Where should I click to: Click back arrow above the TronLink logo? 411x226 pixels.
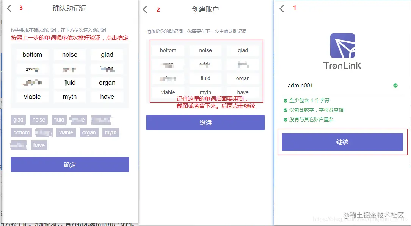pos(281,8)
